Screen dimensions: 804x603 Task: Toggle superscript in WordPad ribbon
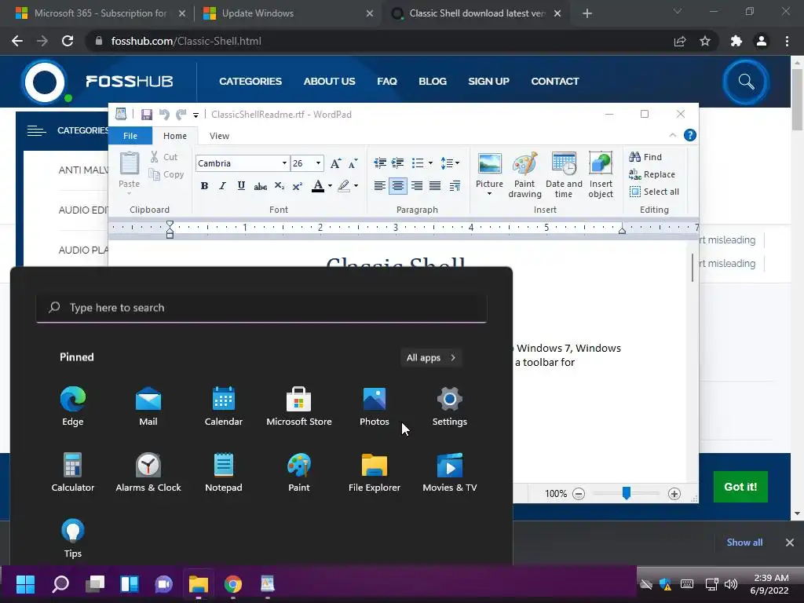pos(298,185)
